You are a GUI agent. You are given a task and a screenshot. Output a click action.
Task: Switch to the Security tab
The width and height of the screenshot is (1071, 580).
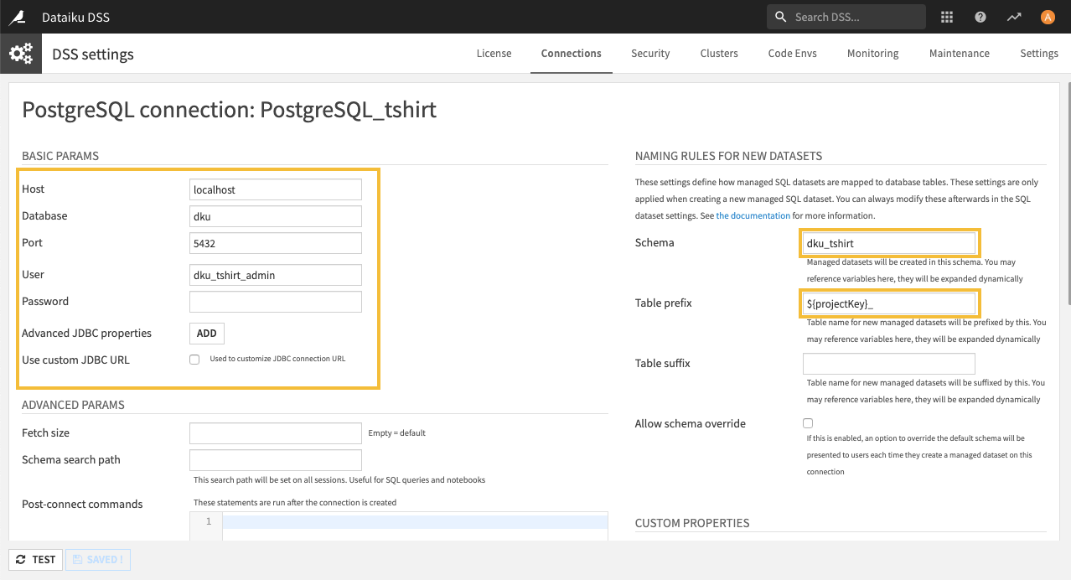point(650,54)
